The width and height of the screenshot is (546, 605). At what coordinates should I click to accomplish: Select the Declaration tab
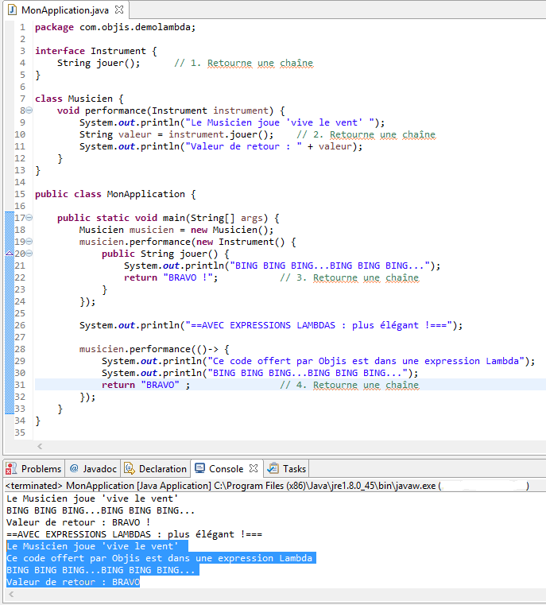(162, 469)
